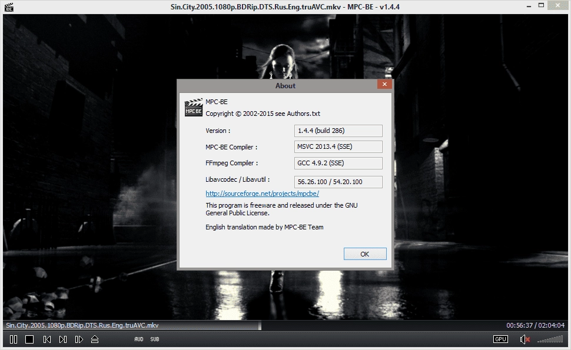Pause playback with the pause button
This screenshot has height=350, width=571.
click(14, 339)
